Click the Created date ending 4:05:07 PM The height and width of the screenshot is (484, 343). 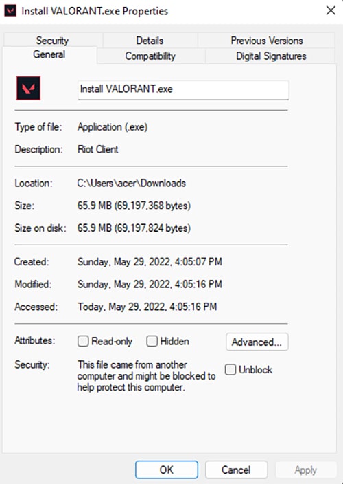[x=150, y=262]
